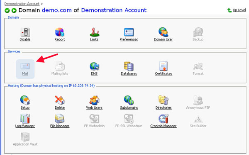
Task: Click the greyed-out Backup icon
Action: tap(198, 32)
